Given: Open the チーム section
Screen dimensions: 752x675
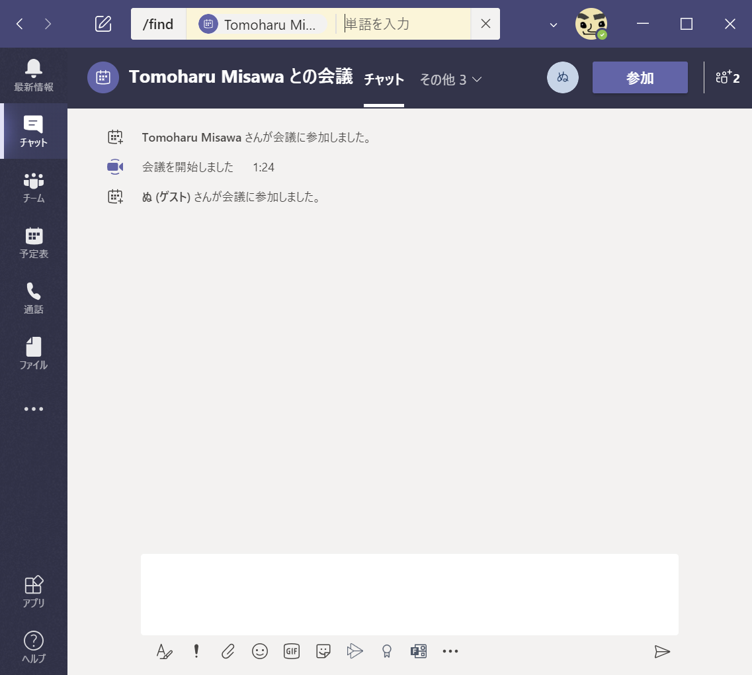Looking at the screenshot, I should [34, 187].
